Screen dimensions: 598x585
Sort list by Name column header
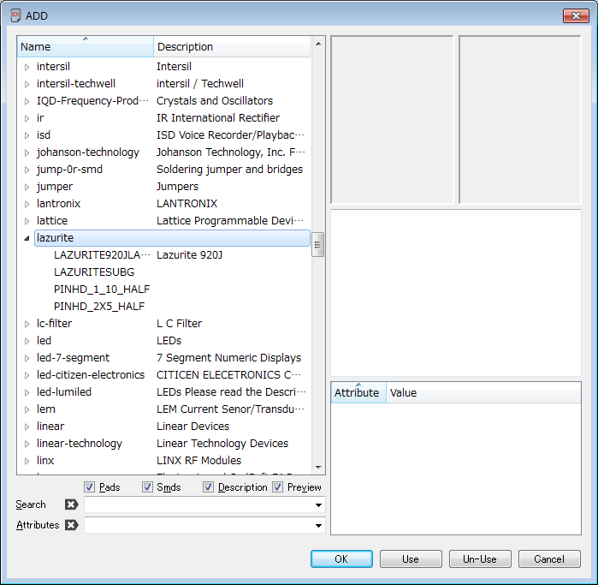pyautogui.click(x=85, y=47)
